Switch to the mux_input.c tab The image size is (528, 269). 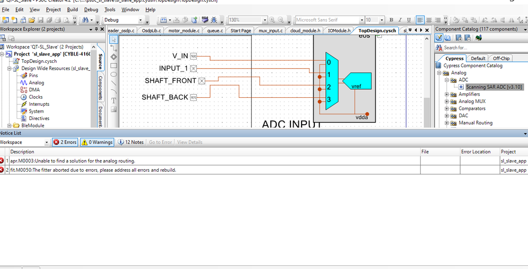pos(270,31)
